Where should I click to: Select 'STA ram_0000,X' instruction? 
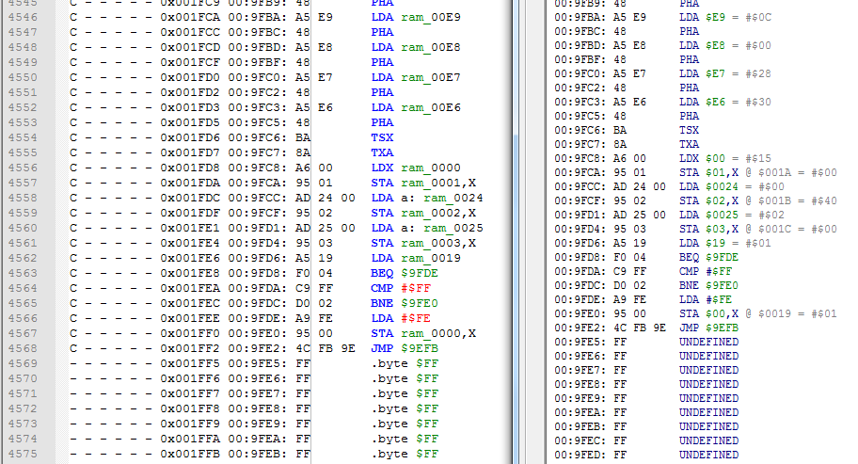click(x=423, y=333)
